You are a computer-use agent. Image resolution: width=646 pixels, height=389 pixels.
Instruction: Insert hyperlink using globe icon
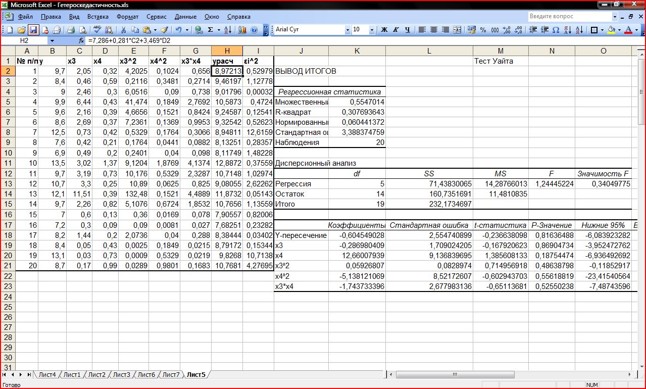coord(198,30)
